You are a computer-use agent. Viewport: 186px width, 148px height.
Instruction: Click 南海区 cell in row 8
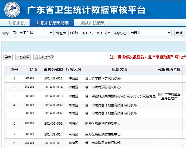73,143
